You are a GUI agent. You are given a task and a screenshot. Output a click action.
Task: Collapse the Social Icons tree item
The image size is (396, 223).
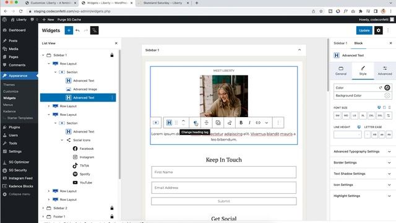coord(62,140)
